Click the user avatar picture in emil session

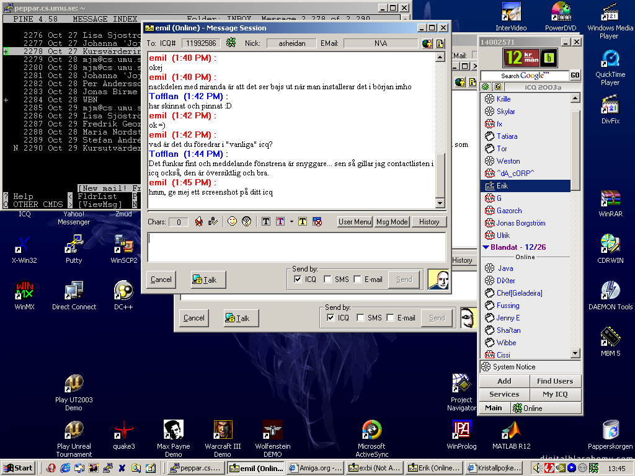pyautogui.click(x=438, y=280)
